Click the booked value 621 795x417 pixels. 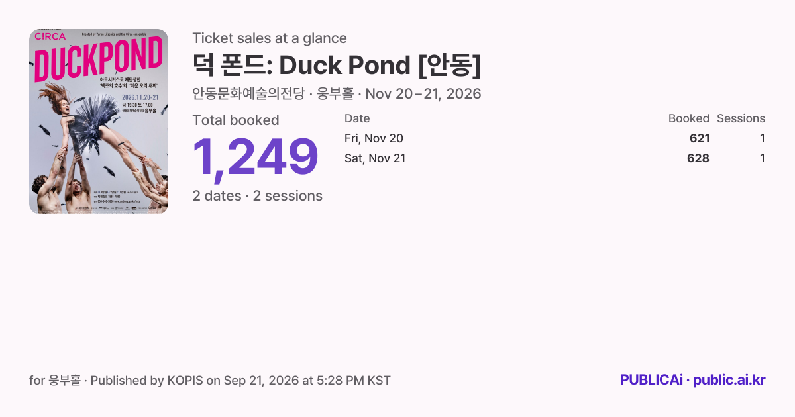699,138
